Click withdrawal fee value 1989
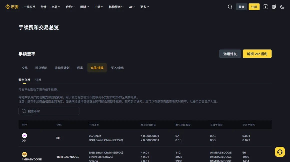Screen dimensions: 290x162 pyautogui.click(x=246, y=157)
